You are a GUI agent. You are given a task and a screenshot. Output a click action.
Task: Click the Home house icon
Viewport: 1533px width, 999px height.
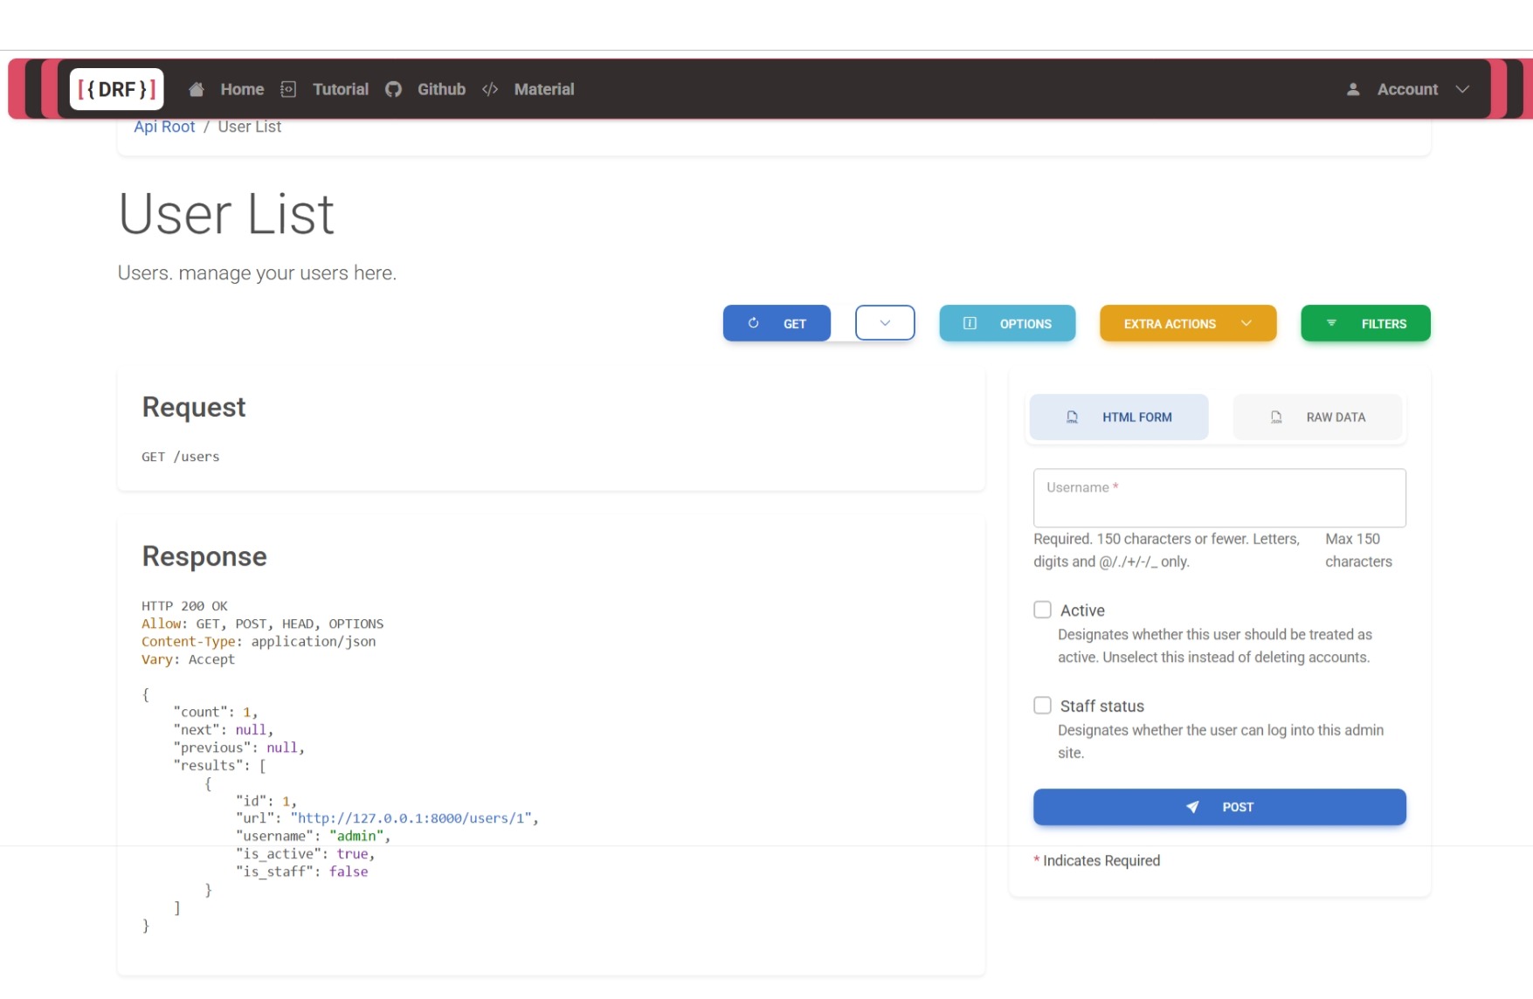[197, 89]
